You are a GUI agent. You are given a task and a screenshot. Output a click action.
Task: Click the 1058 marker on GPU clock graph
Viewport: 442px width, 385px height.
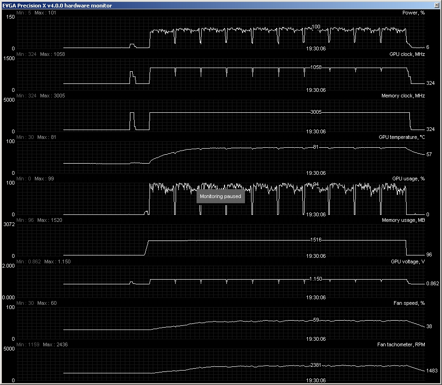point(316,67)
